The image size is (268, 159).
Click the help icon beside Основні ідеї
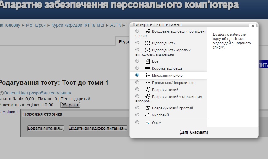2,93
